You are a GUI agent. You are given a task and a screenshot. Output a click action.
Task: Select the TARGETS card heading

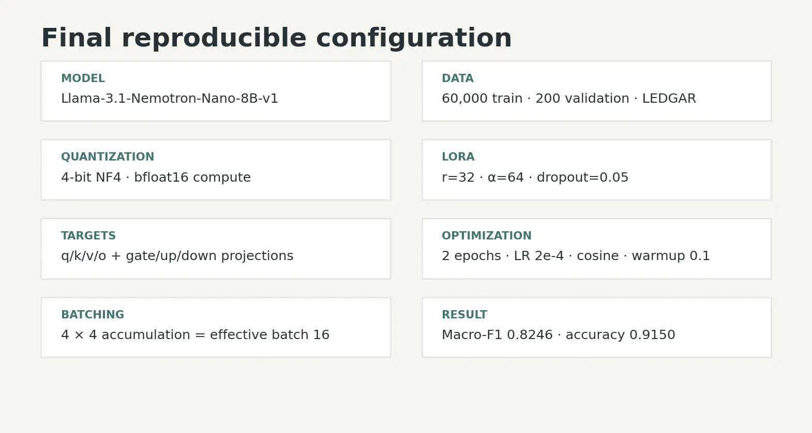coord(88,236)
